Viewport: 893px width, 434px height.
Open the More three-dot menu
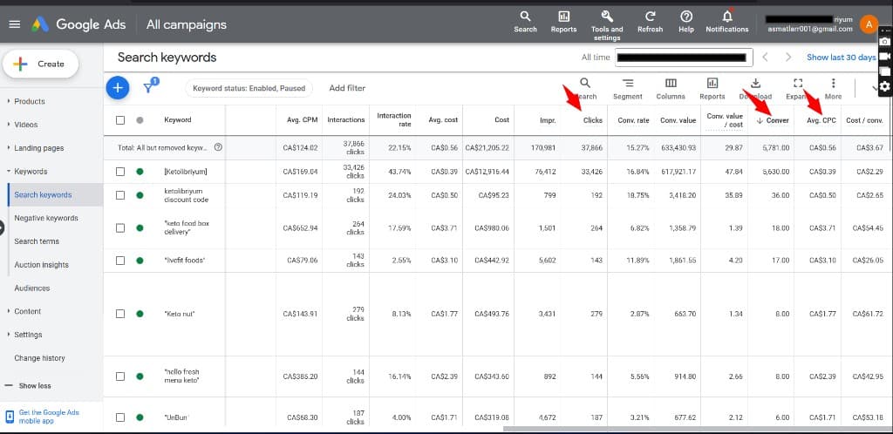[x=833, y=89]
